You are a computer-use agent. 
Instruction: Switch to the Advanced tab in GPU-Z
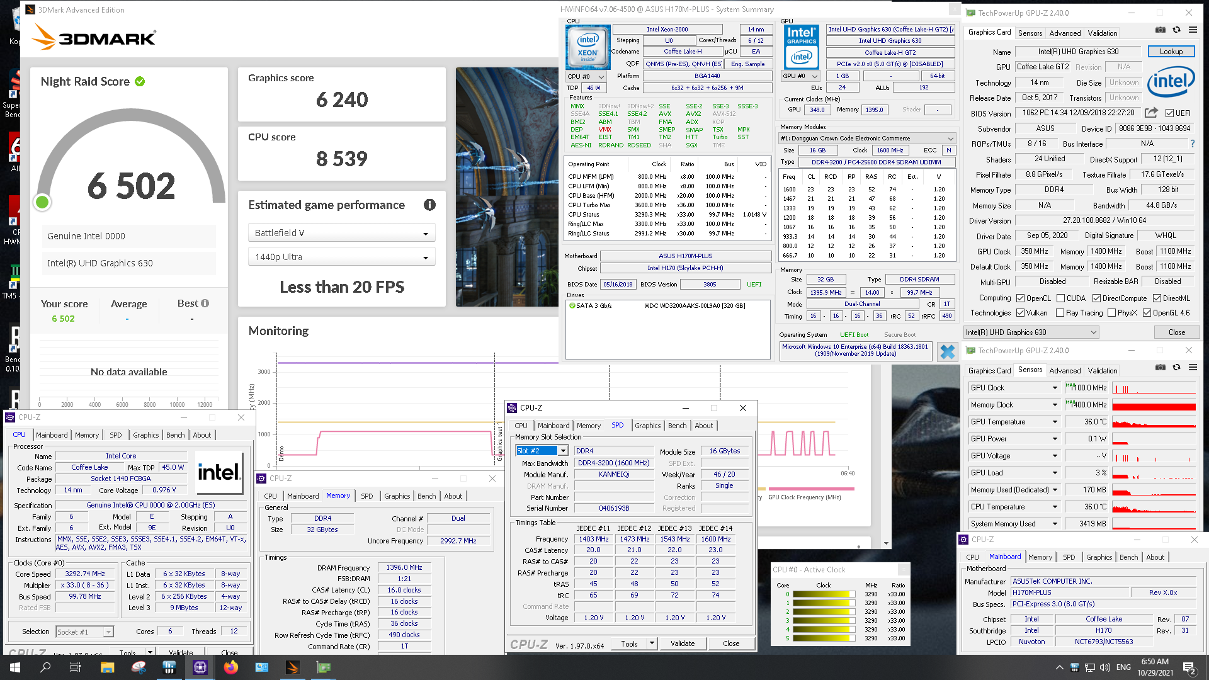click(1065, 33)
